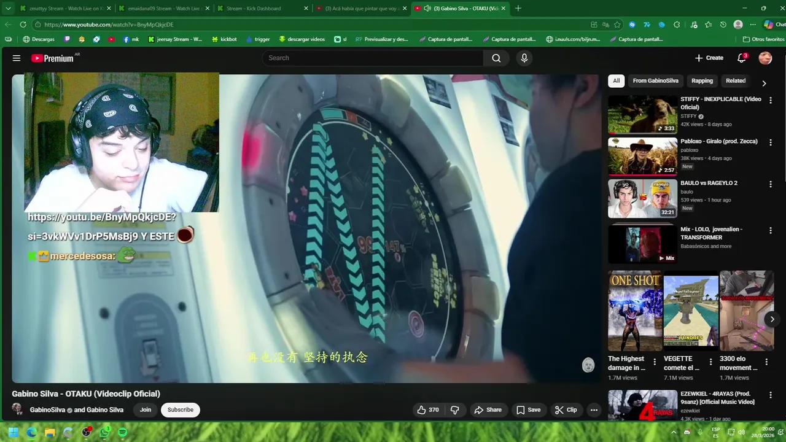Select the Related filter chip
The width and height of the screenshot is (786, 442).
[x=736, y=81]
